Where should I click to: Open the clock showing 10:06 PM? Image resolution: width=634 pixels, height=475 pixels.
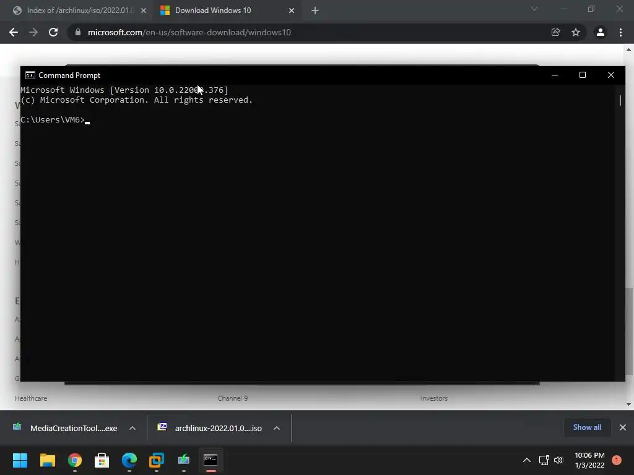pos(589,460)
